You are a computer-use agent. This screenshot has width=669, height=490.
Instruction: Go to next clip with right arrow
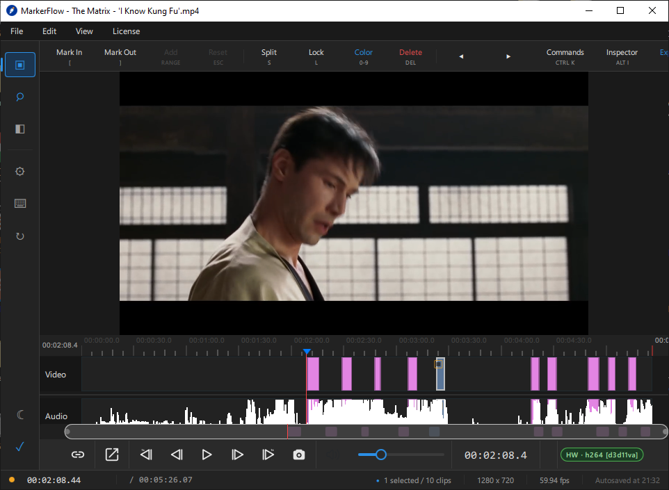pyautogui.click(x=508, y=56)
